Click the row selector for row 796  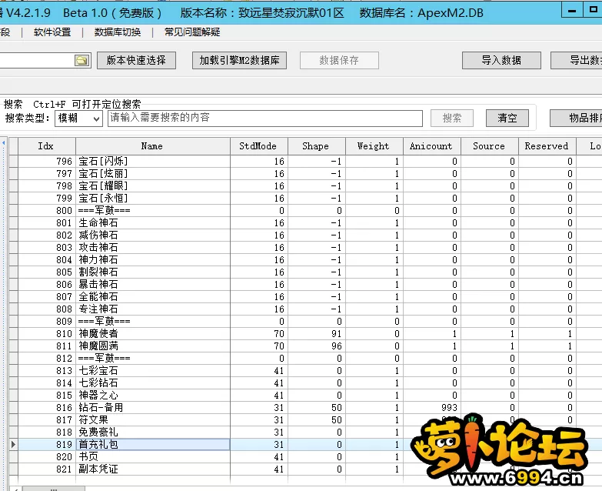coord(13,162)
